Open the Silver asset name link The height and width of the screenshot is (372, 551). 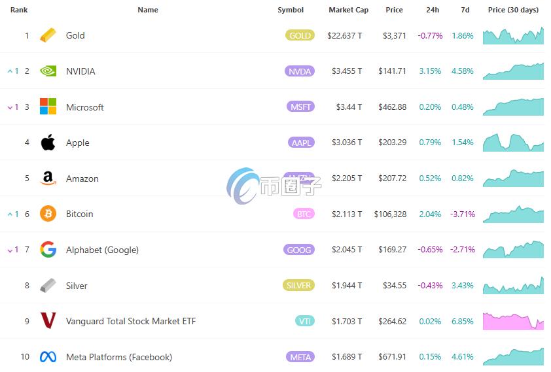pos(77,286)
